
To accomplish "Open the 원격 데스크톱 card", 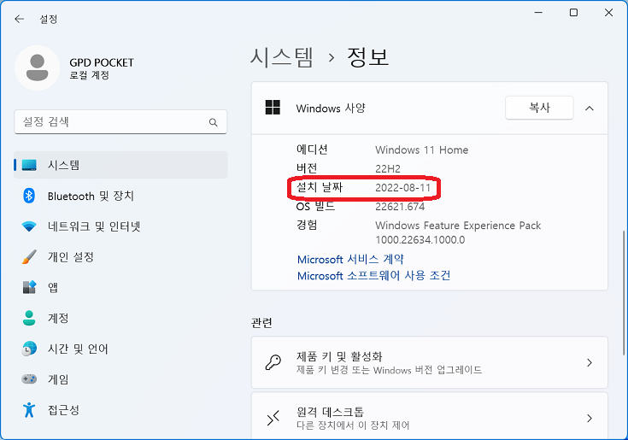I will pyautogui.click(x=429, y=416).
